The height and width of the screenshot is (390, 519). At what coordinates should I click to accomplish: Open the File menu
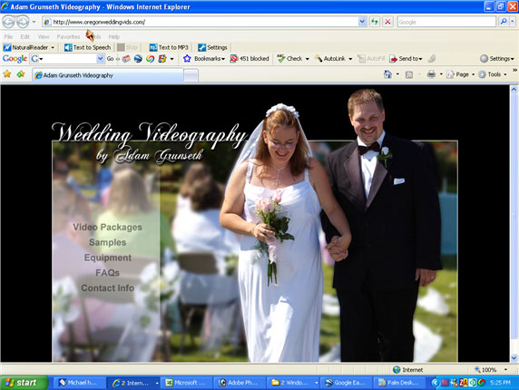click(x=8, y=36)
